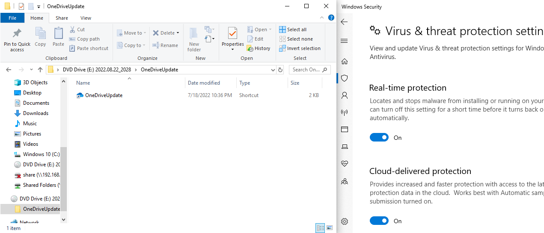Click the Refresh button in address bar
The height and width of the screenshot is (233, 544).
[280, 70]
